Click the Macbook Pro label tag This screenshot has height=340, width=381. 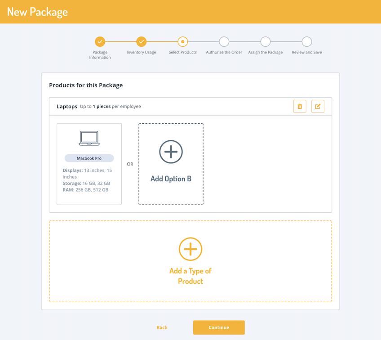coord(89,158)
